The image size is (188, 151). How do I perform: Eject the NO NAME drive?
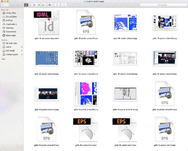[x=22, y=51]
